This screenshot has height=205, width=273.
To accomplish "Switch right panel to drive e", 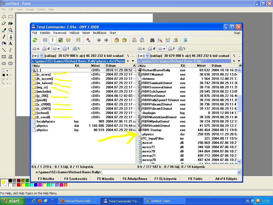I will coord(162,49).
